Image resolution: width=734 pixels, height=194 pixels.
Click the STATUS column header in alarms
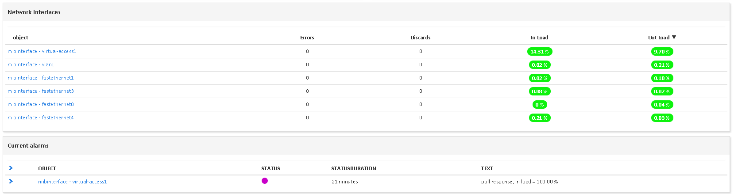(270, 168)
